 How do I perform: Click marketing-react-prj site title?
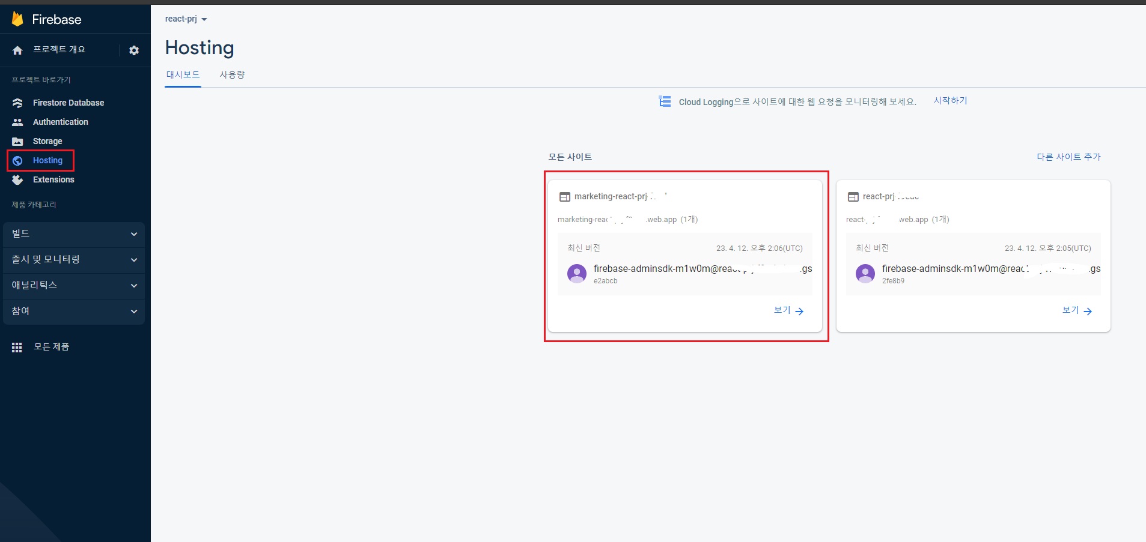[621, 197]
